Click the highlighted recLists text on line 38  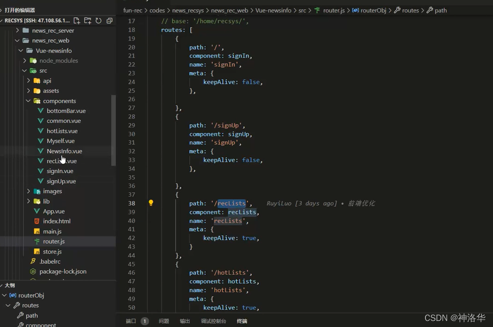(x=231, y=203)
